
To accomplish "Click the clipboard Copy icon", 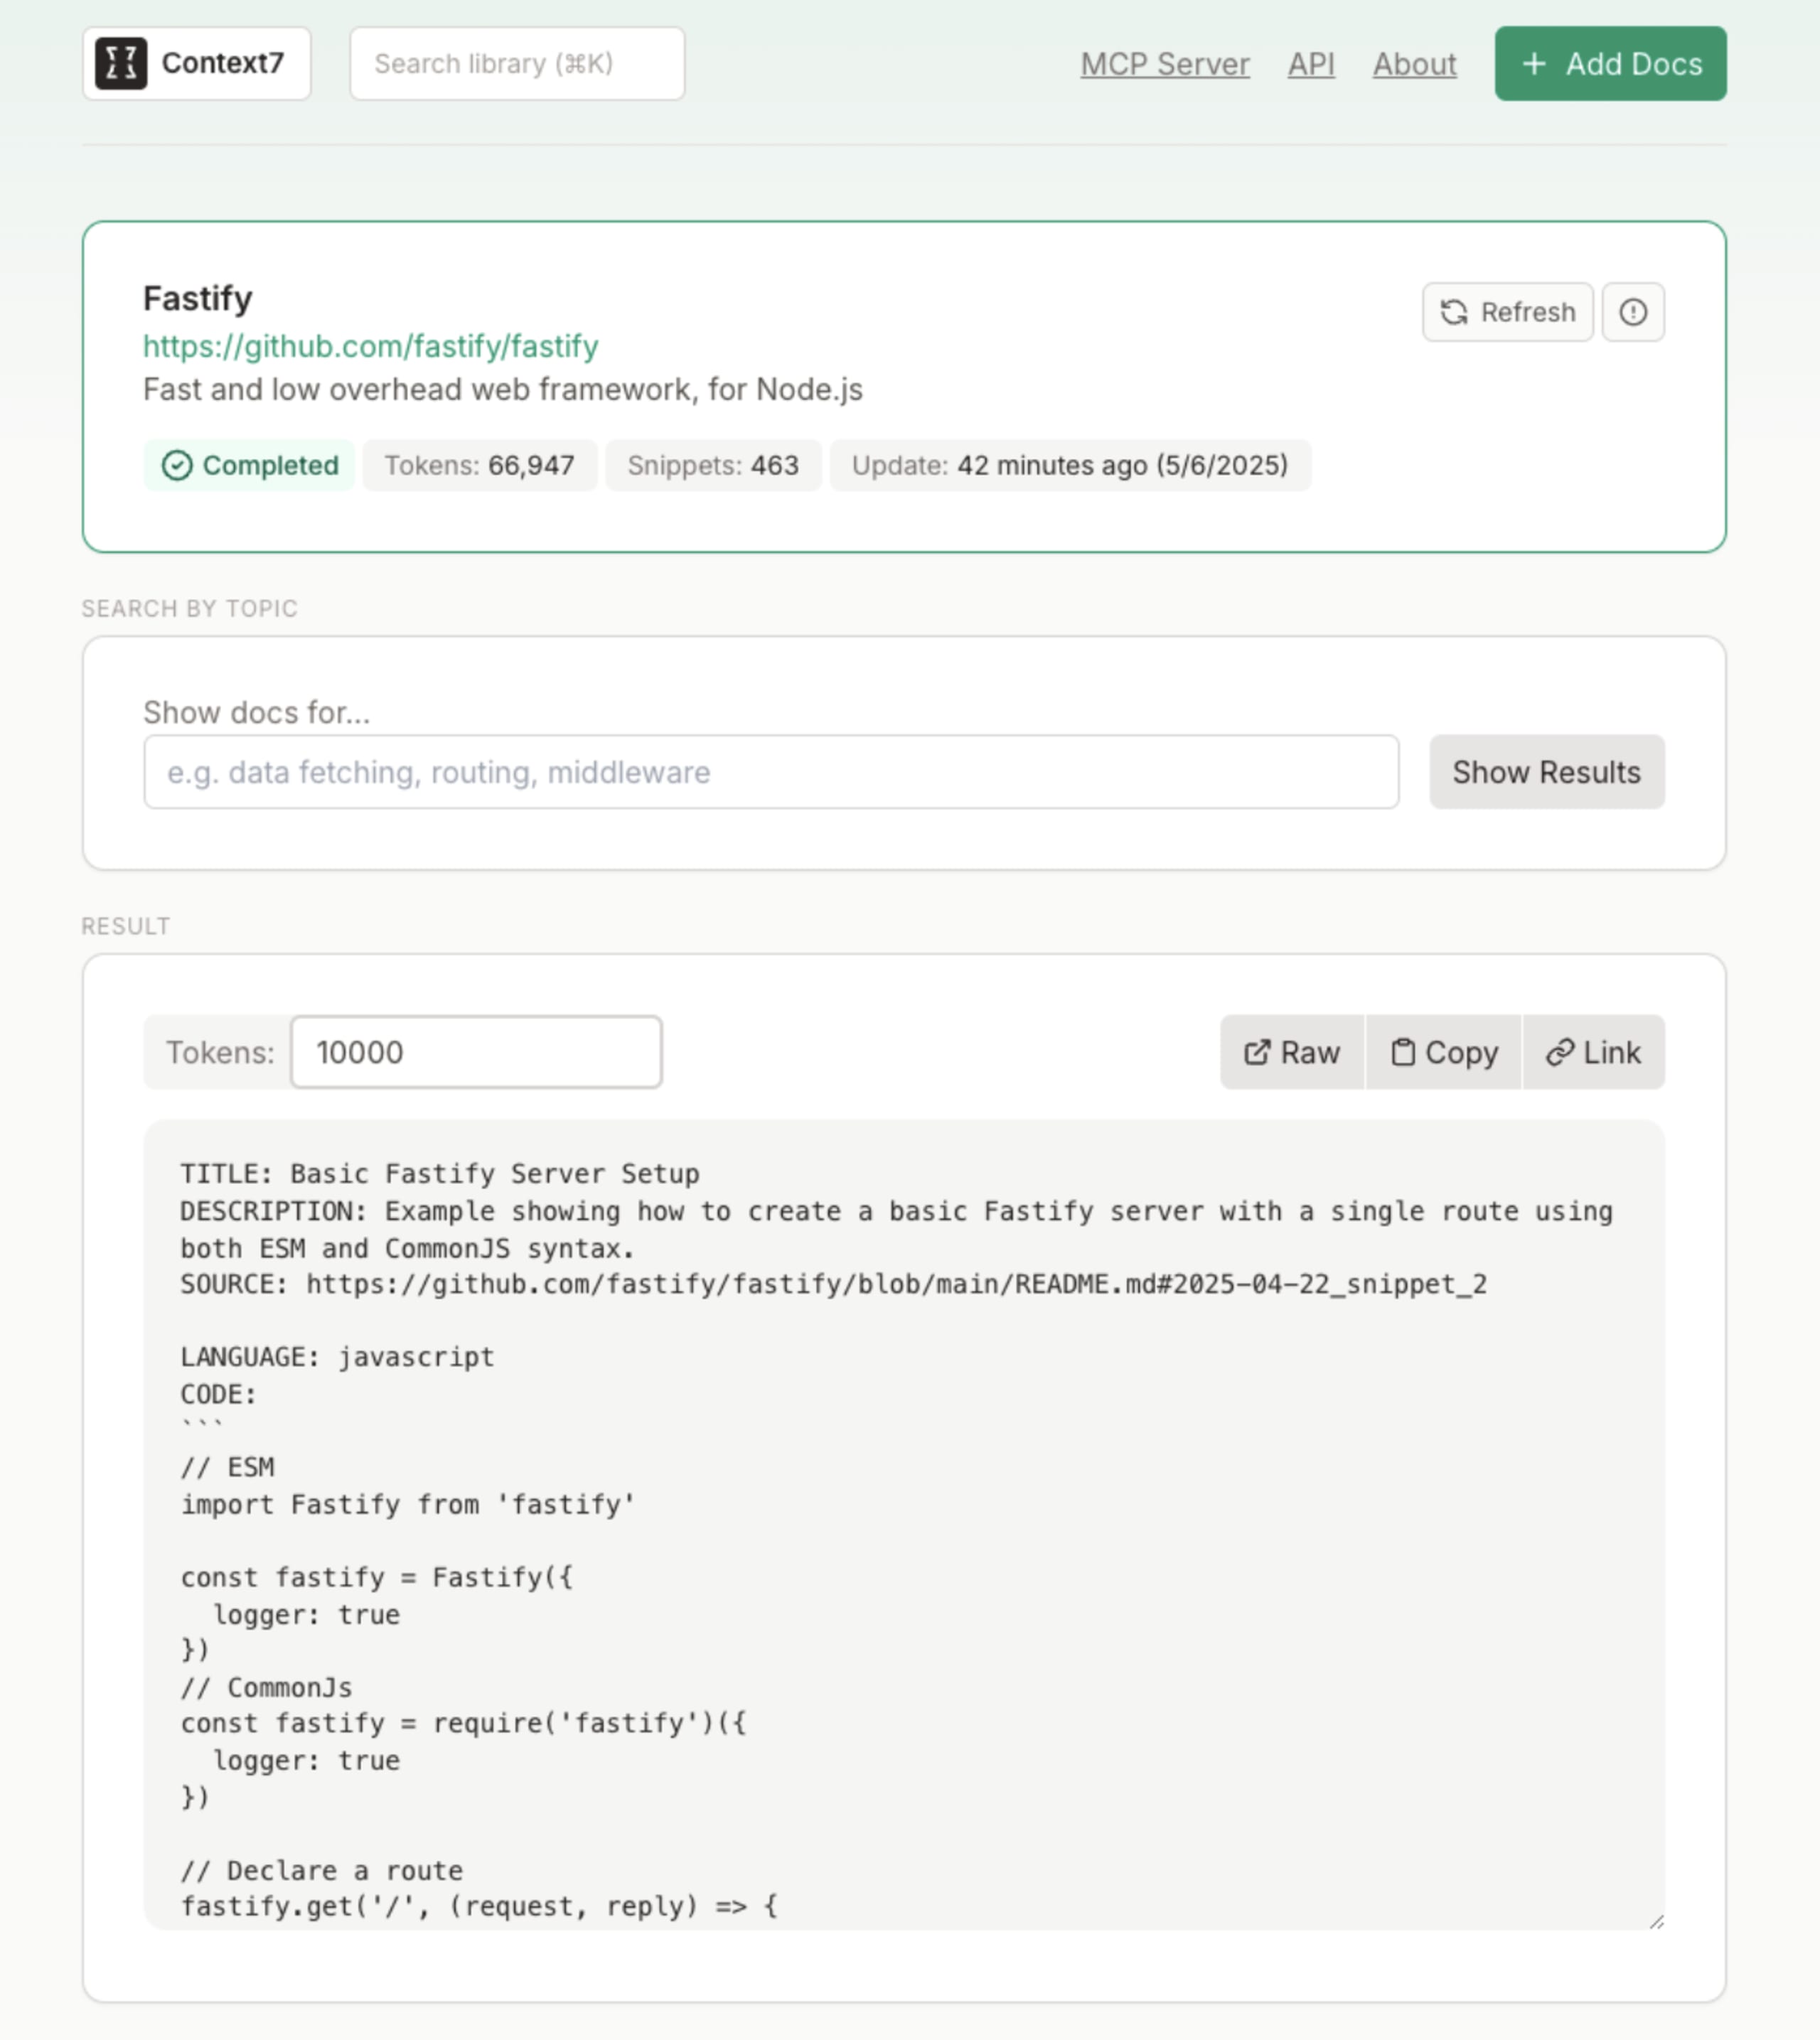I will (x=1403, y=1052).
